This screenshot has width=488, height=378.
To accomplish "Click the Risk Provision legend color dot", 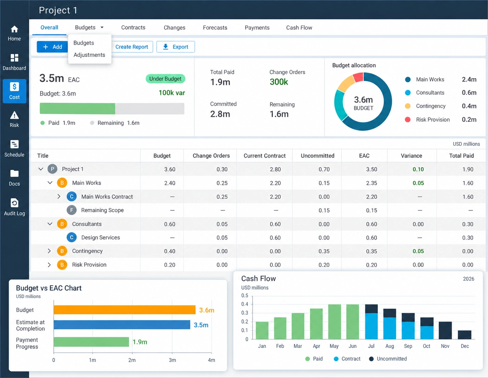I will 408,120.
